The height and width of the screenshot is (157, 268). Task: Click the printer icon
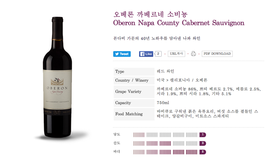tap(193, 54)
